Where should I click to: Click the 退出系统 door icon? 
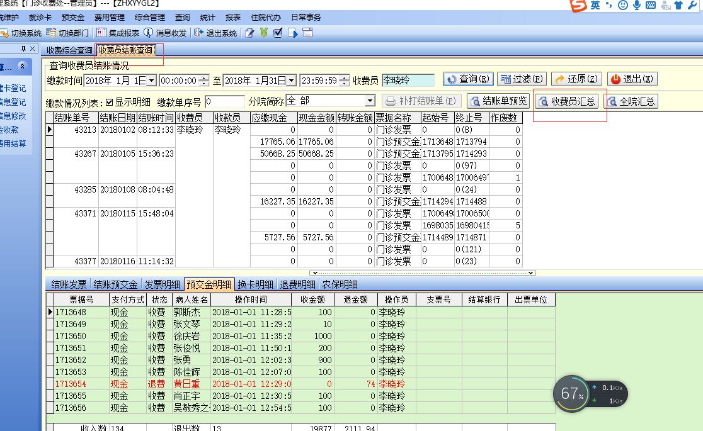[x=198, y=33]
